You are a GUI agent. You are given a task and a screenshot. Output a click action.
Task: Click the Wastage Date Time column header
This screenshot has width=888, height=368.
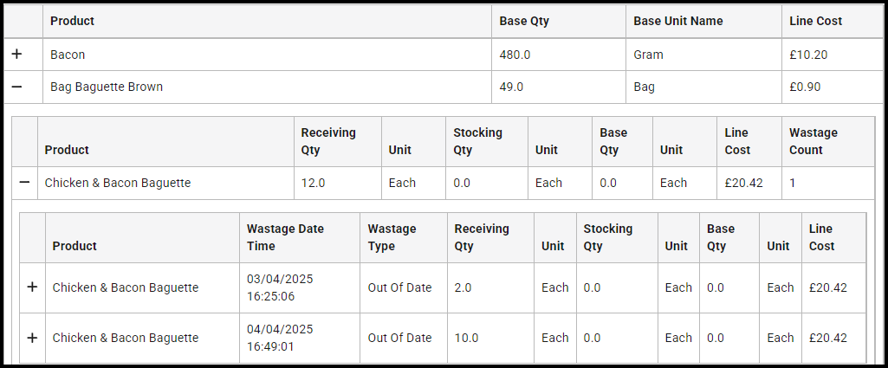(x=285, y=237)
